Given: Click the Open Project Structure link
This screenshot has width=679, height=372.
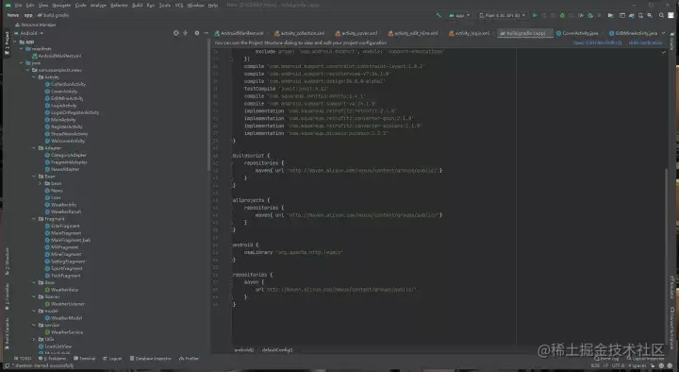Looking at the screenshot, I should pyautogui.click(x=597, y=42).
